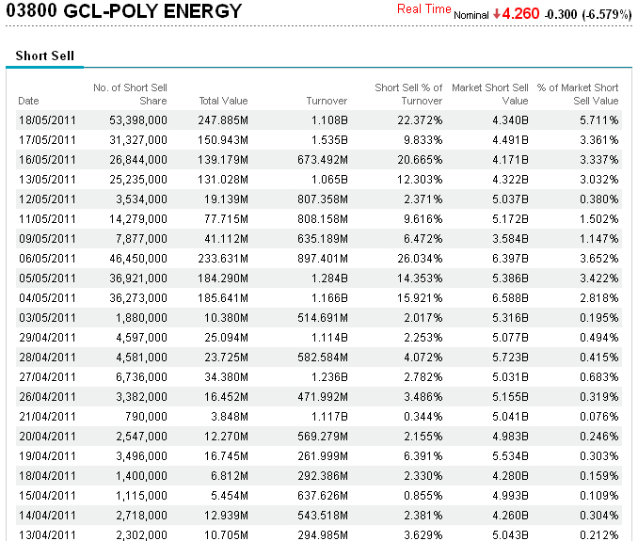The image size is (638, 541).
Task: Click the 03800 GCL-POLY ENERGY heading
Action: (x=124, y=10)
